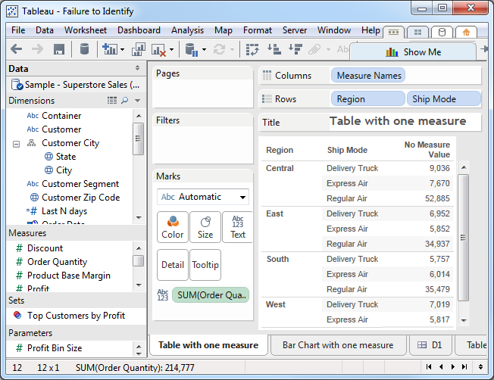494x380 pixels.
Task: Open the Dimensions pane dropdown arrow
Action: pyautogui.click(x=137, y=101)
